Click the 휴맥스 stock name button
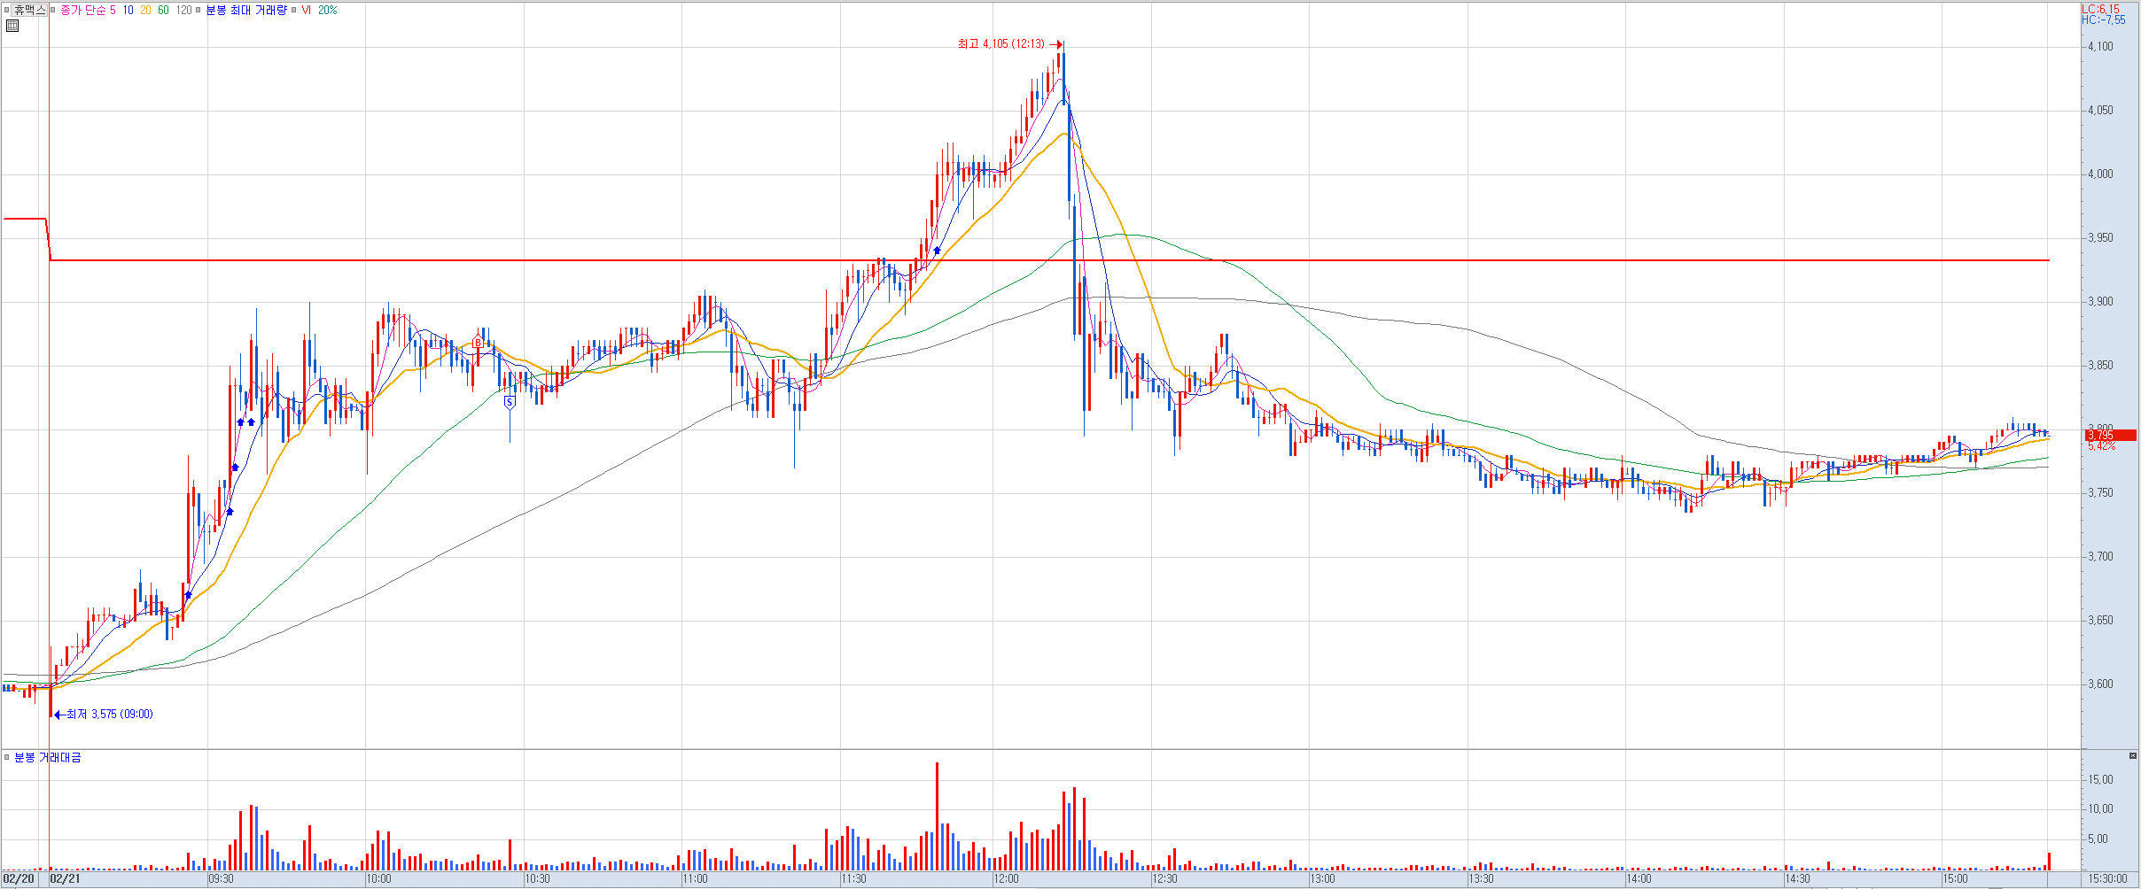2141x889 pixels. coord(29,10)
